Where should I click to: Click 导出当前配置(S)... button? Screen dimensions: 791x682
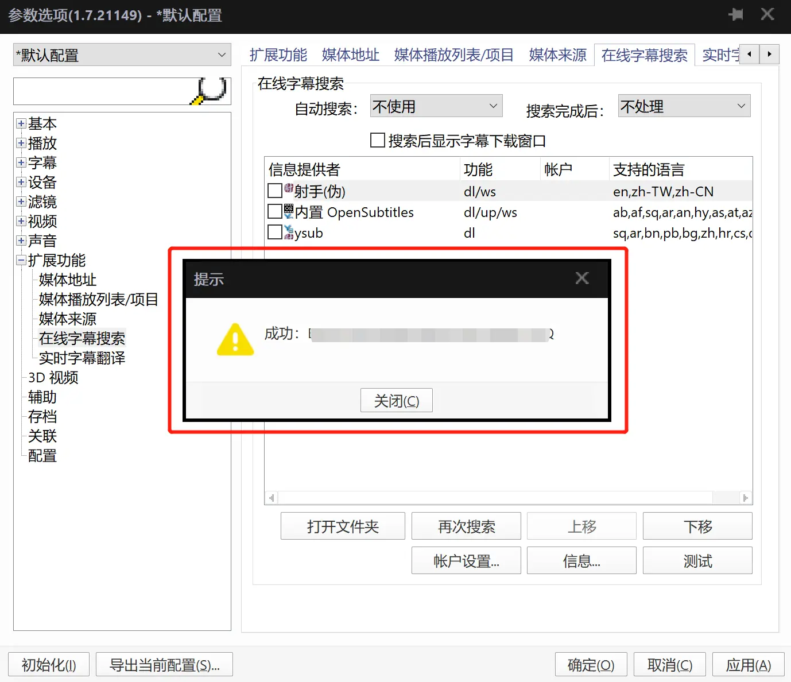[164, 665]
